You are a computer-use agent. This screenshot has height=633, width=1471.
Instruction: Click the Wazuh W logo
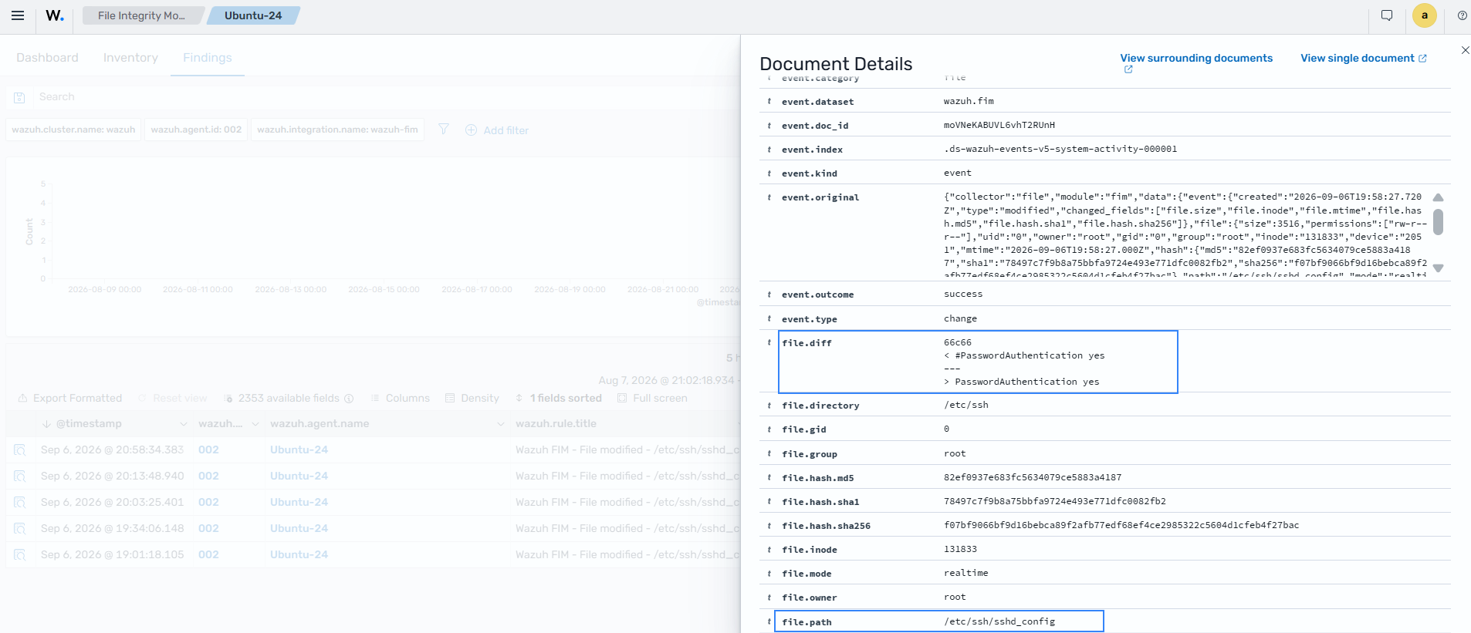[55, 15]
